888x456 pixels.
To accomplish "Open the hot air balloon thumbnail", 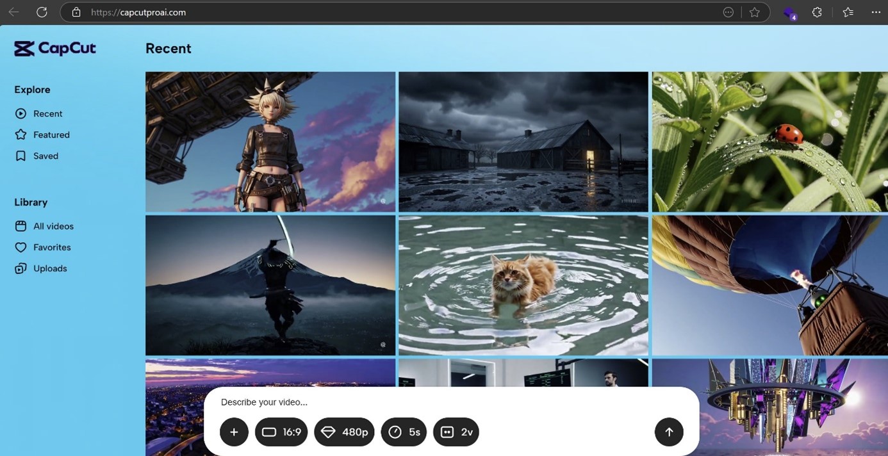I will (x=769, y=285).
